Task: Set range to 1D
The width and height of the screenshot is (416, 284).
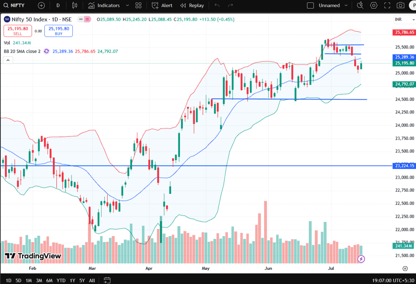Action: (9, 280)
